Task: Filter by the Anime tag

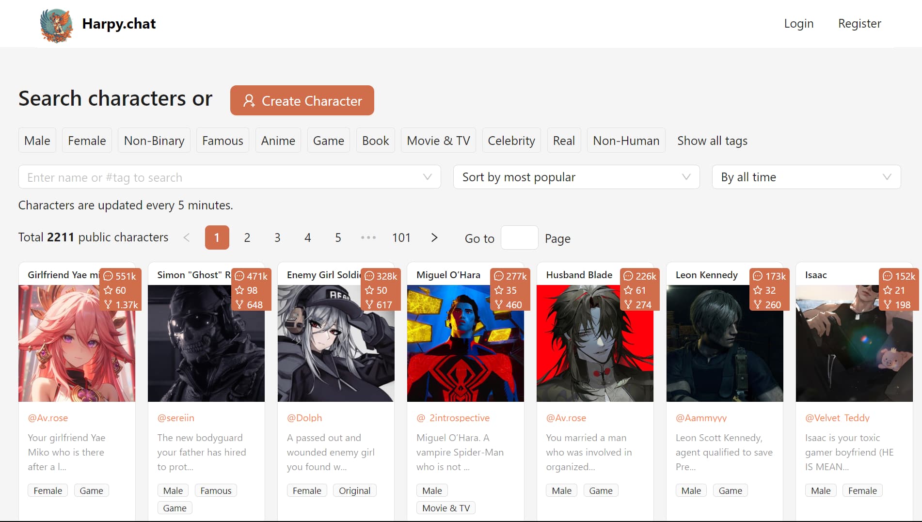Action: coord(278,141)
